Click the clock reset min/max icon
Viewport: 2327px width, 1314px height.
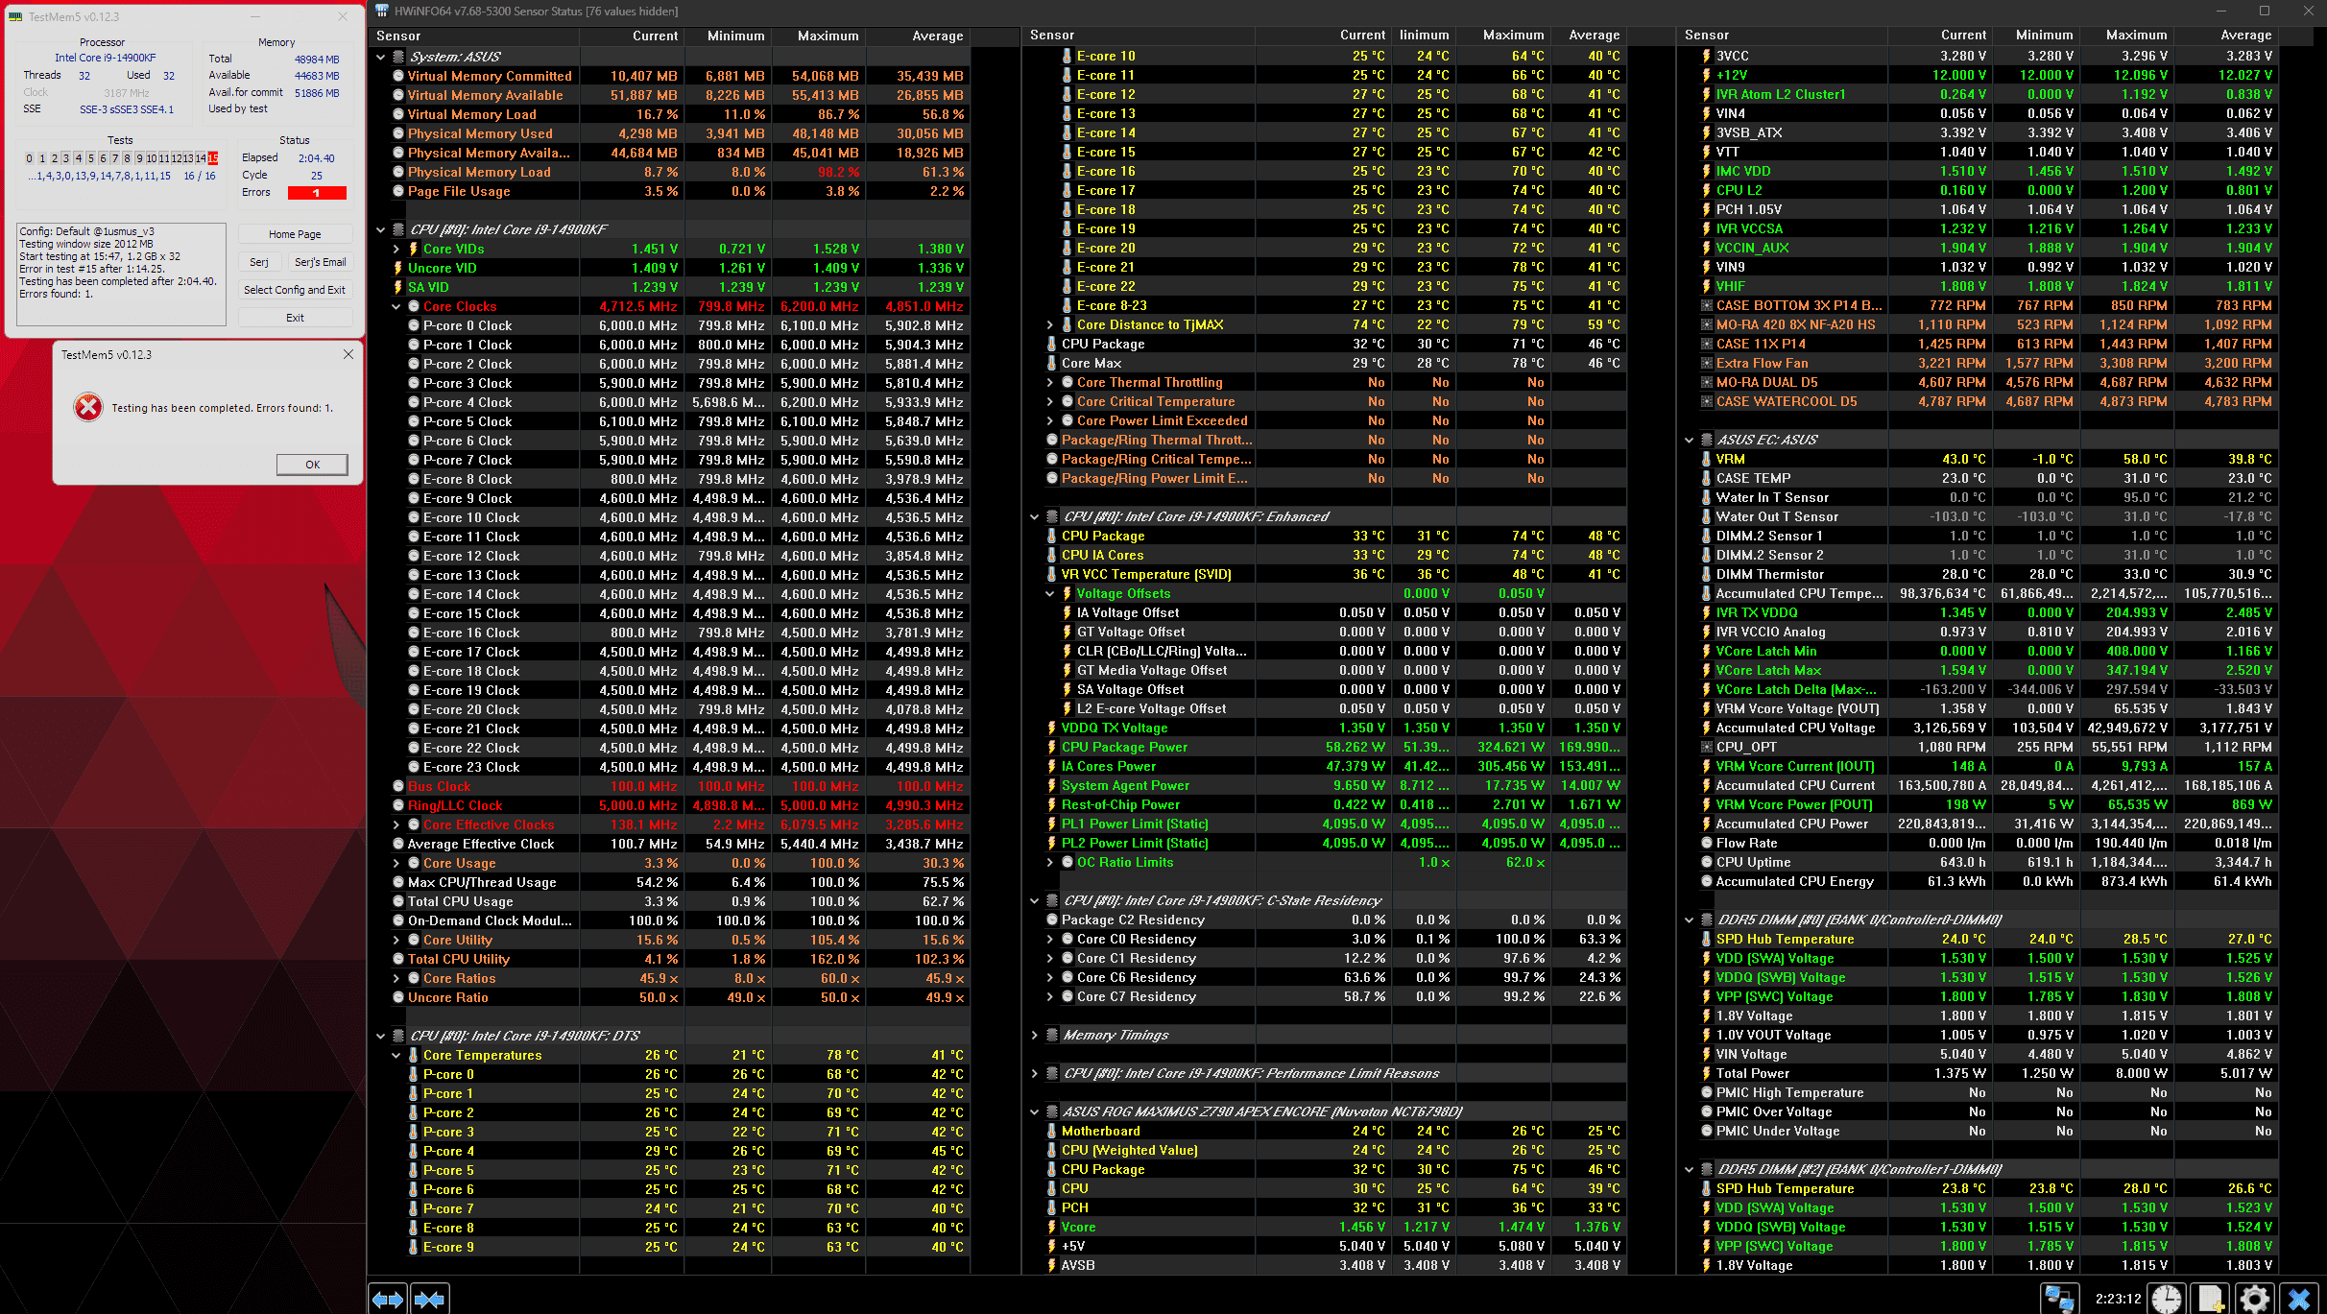click(2166, 1299)
